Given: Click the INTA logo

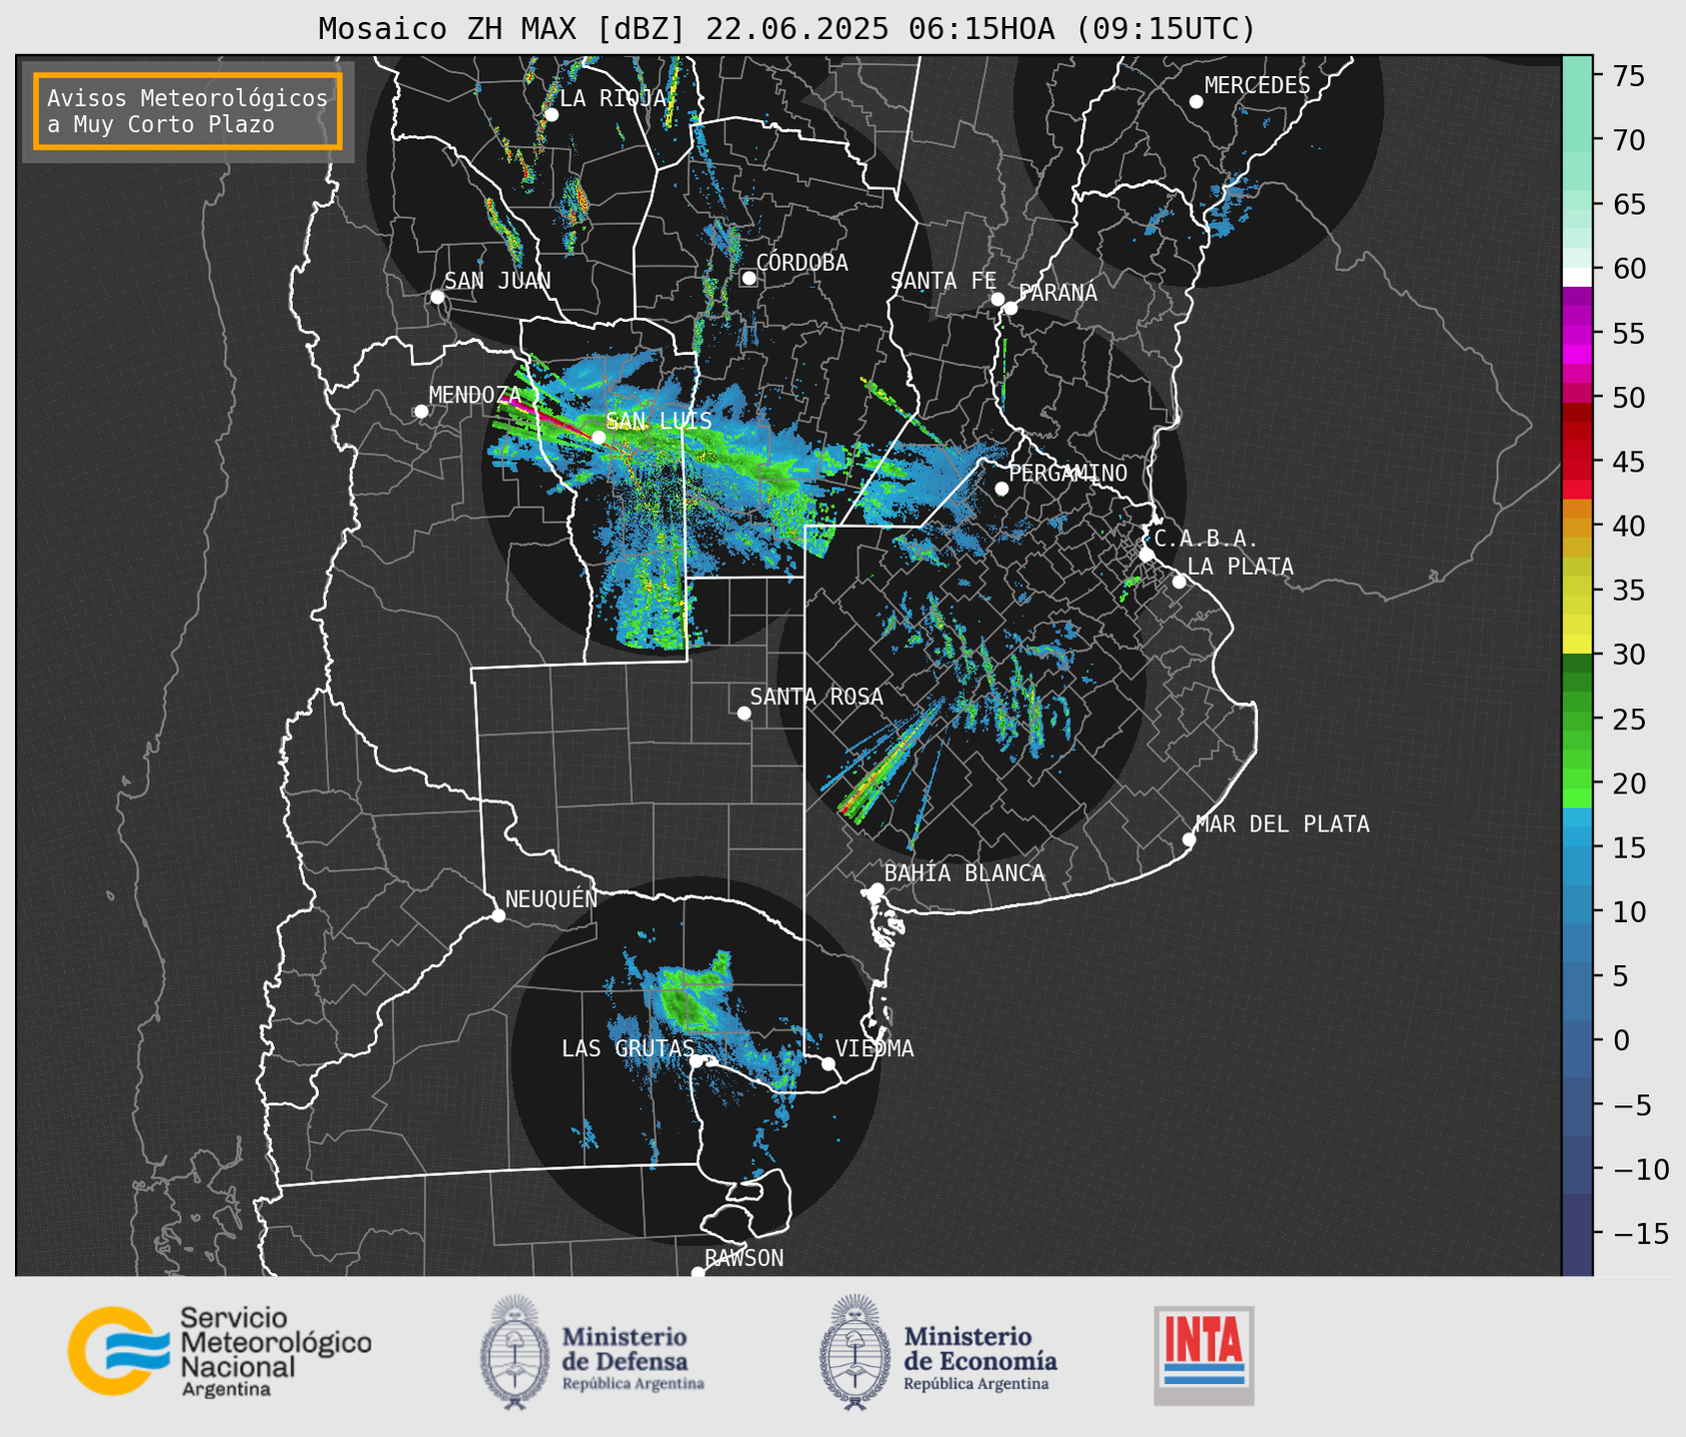Looking at the screenshot, I should [x=1203, y=1355].
